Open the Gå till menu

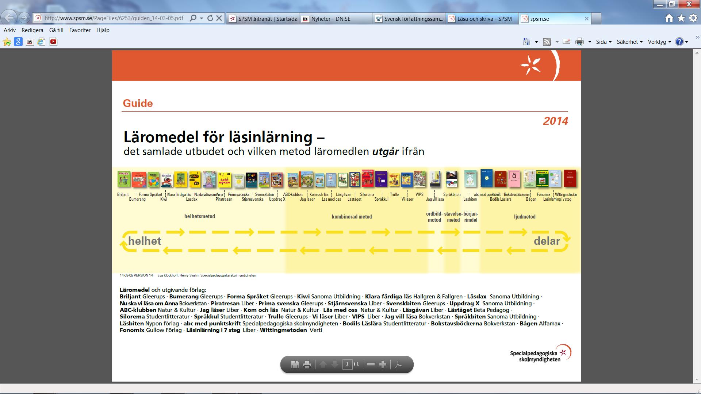point(56,30)
